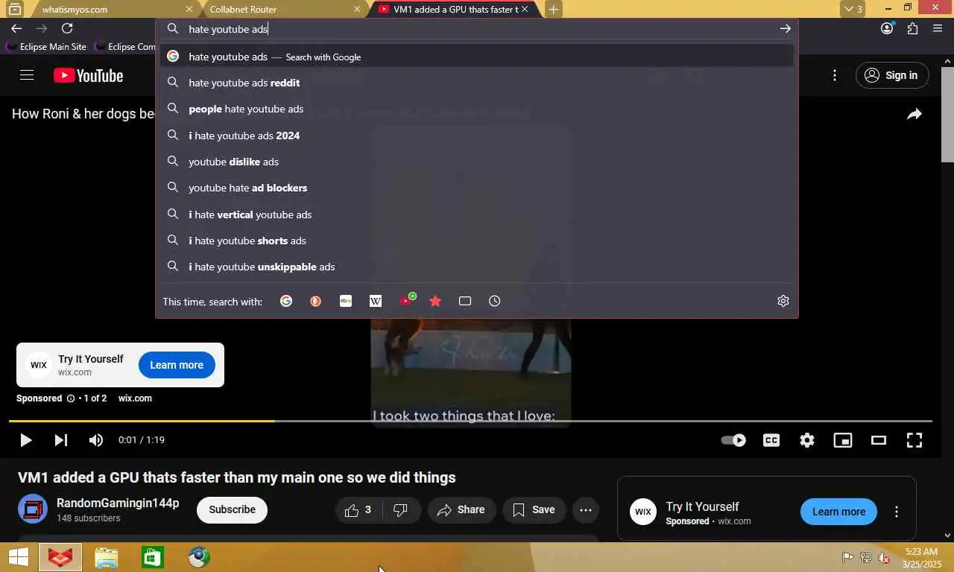Click the video progress bar
The height and width of the screenshot is (572, 954).
click(470, 422)
